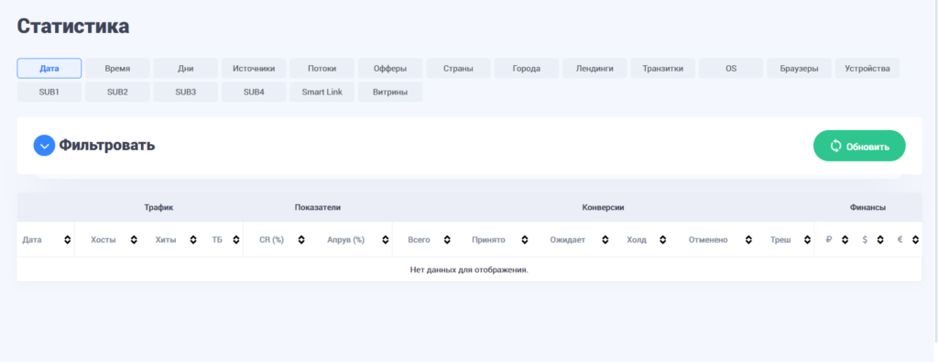Image resolution: width=938 pixels, height=362 pixels.
Task: Click the Конверсии group header
Action: [603, 207]
